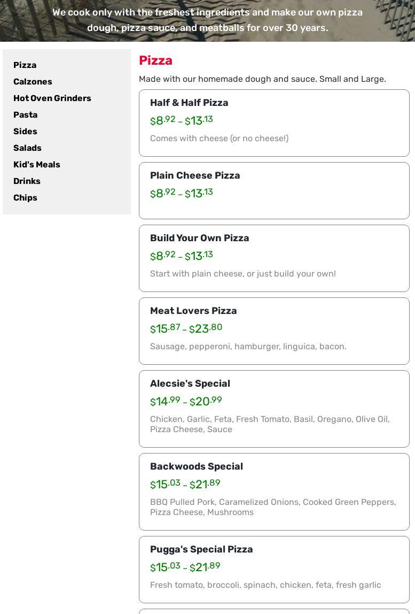Open Pugga's Special Pizza
This screenshot has height=614, width=415.
[201, 549]
